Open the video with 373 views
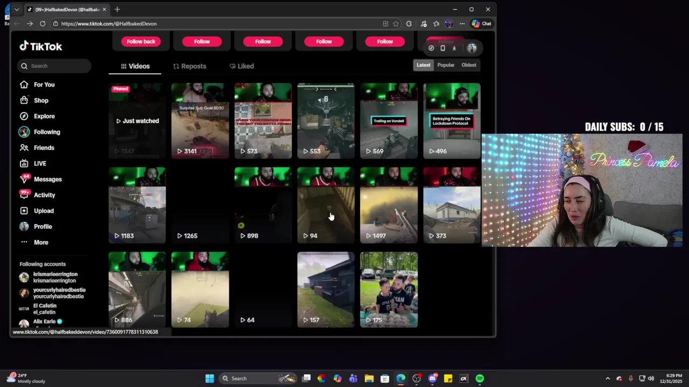689x387 pixels. tap(452, 205)
